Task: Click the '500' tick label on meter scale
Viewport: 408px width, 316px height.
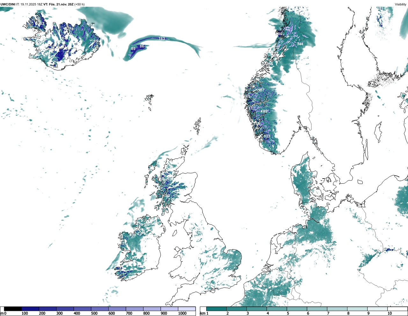Action: pos(94,313)
